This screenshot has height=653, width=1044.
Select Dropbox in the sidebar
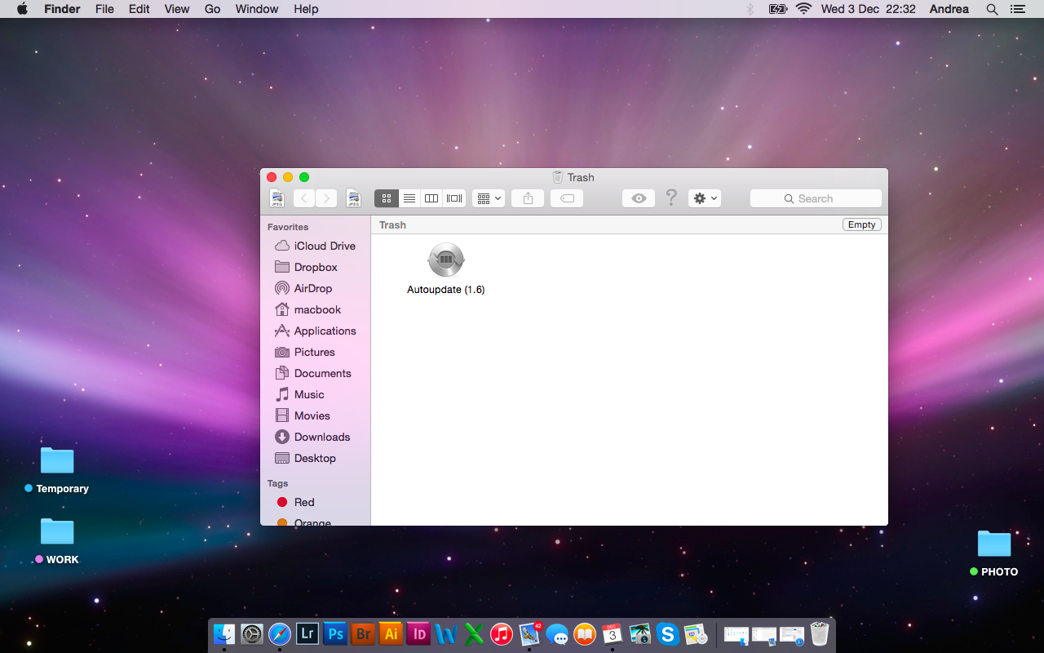(316, 267)
